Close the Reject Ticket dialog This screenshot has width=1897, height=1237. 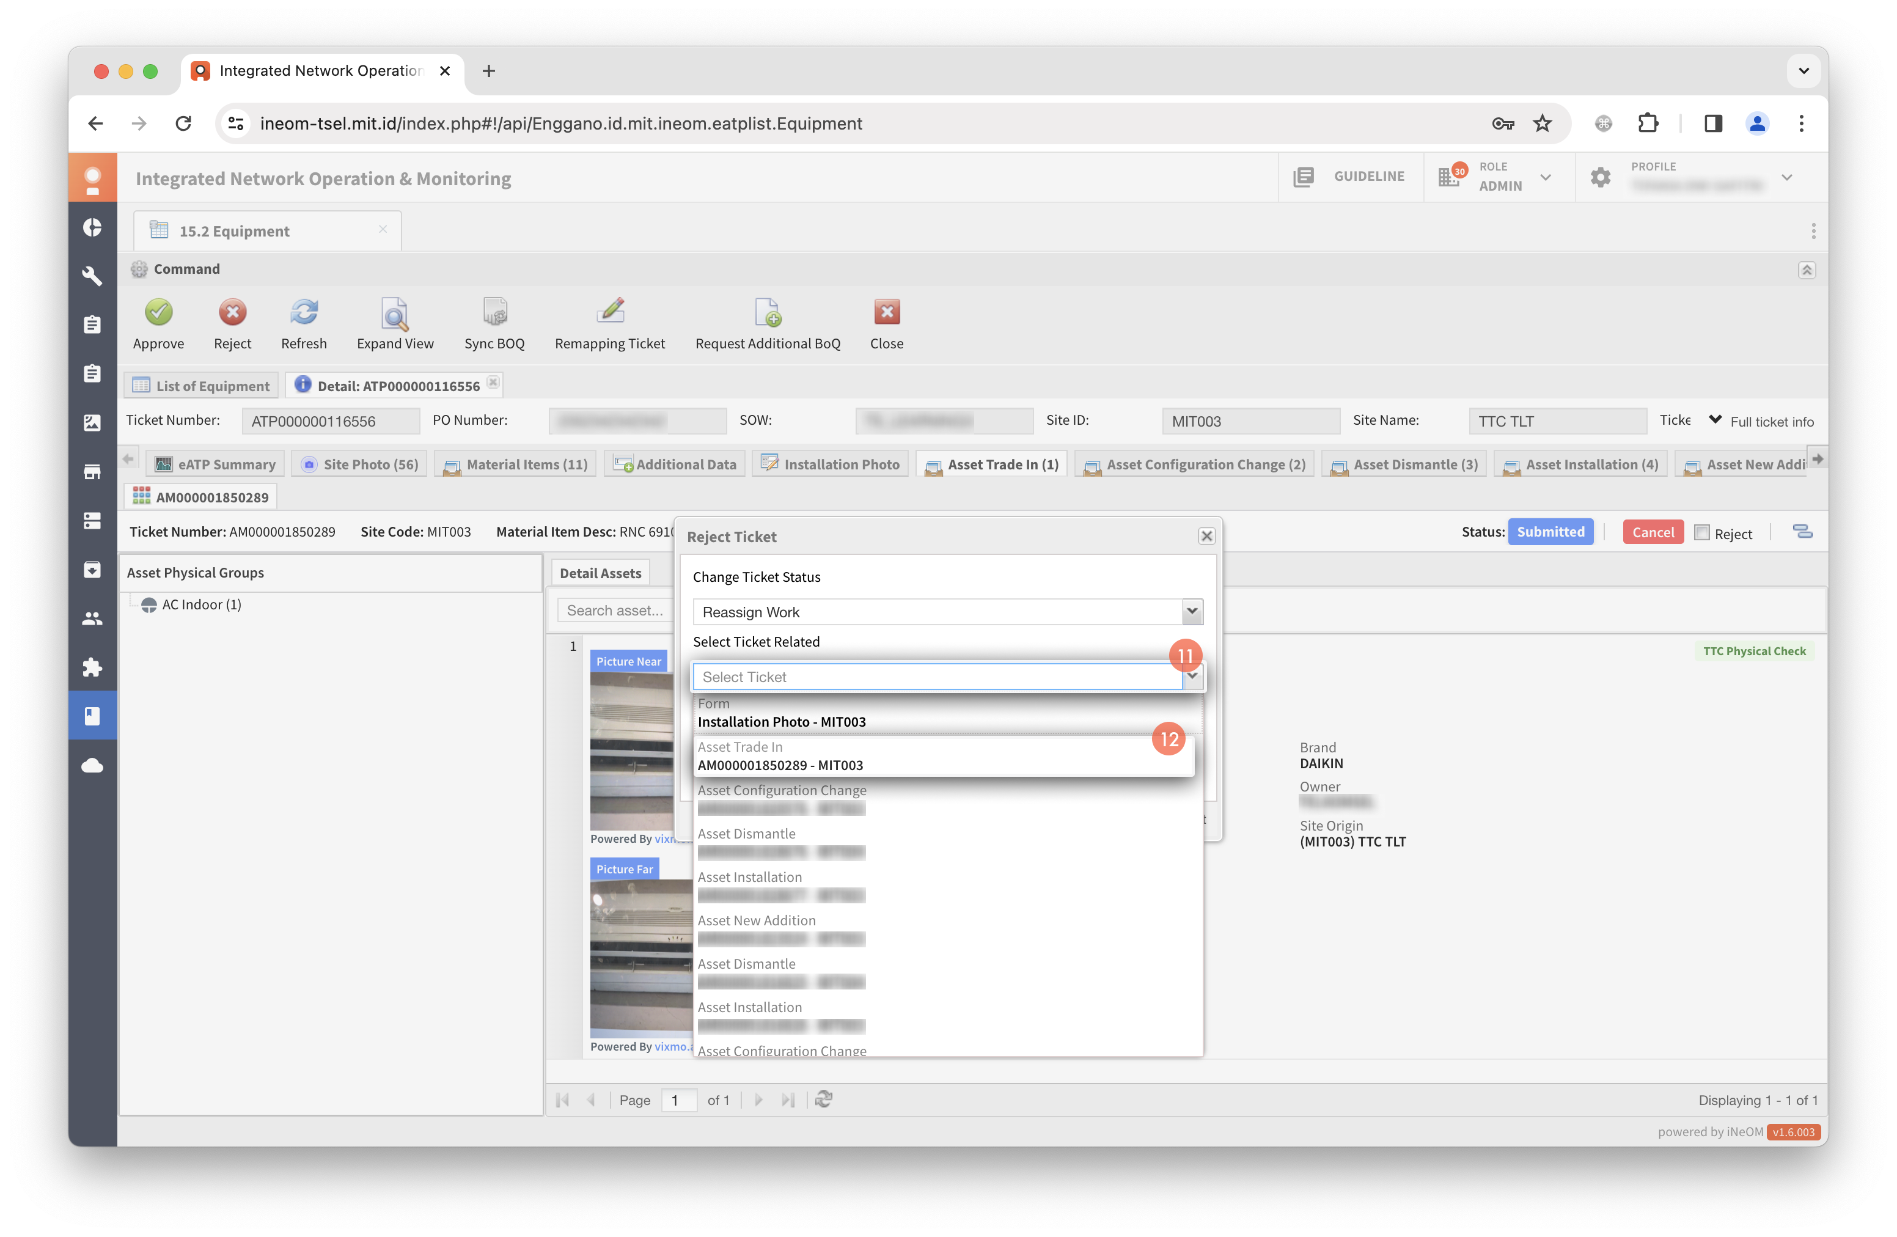(x=1207, y=537)
